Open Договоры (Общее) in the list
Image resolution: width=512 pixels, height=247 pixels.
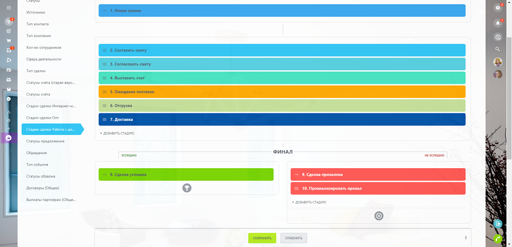(43, 188)
